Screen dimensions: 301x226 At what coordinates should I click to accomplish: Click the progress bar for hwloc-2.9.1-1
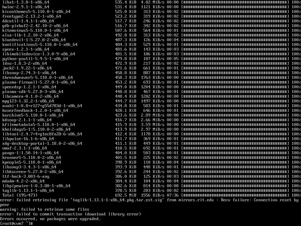click(235, 7)
